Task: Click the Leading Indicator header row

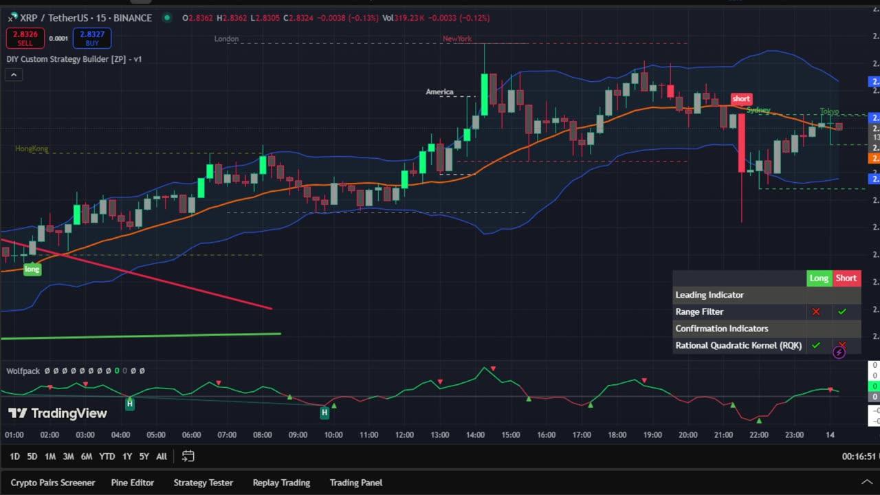Action: coord(767,295)
